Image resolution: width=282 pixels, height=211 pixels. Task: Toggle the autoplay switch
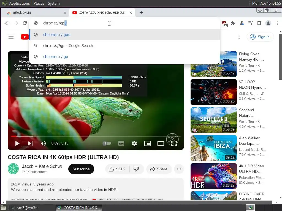(107, 143)
